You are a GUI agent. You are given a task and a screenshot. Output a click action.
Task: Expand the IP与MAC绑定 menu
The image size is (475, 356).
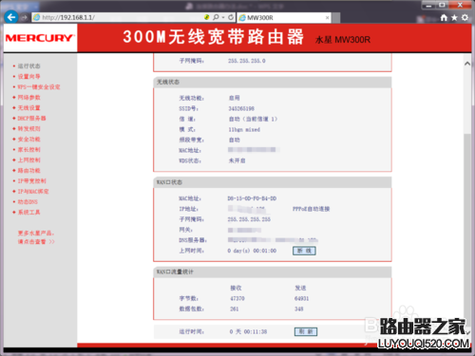click(x=33, y=191)
